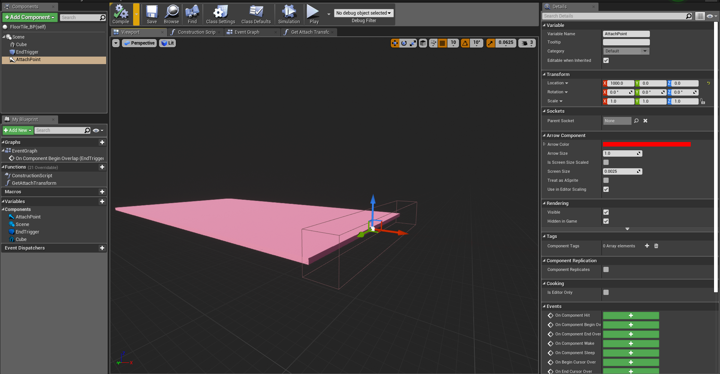The height and width of the screenshot is (374, 720).
Task: Open Class Settings from the toolbar
Action: [220, 14]
